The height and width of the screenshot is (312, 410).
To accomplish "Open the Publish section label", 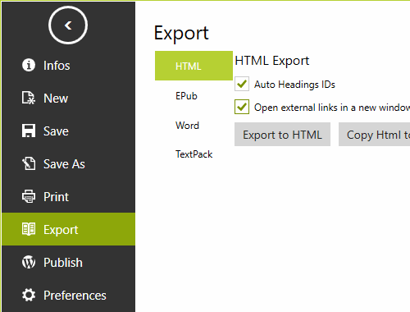I will click(x=63, y=263).
